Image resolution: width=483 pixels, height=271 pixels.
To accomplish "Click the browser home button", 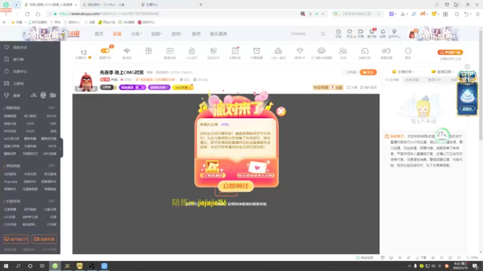I will (x=38, y=14).
